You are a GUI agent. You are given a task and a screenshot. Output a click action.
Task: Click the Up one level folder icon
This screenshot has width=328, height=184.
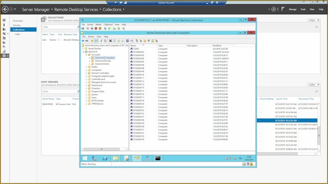tap(92, 41)
